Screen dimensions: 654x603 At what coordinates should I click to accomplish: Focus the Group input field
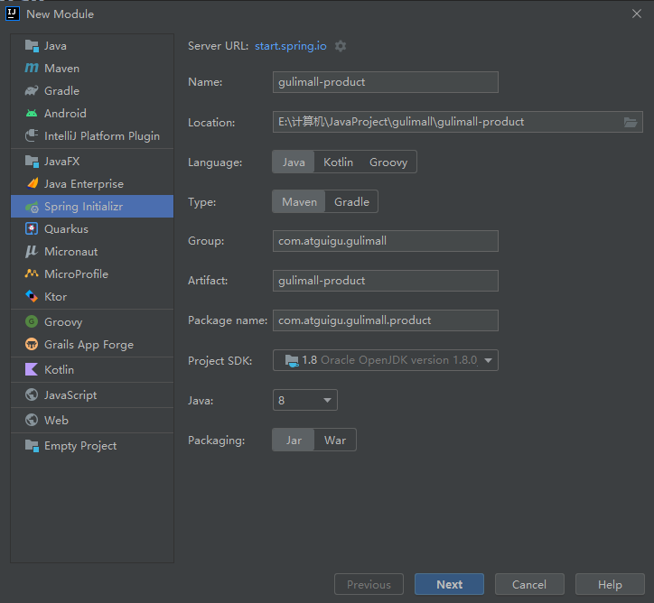coord(386,241)
